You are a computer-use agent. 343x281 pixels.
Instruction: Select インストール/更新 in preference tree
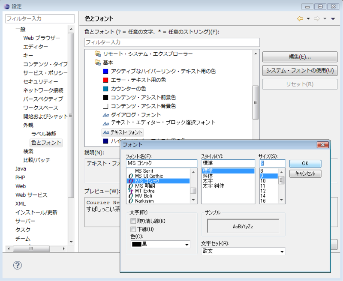click(x=36, y=212)
